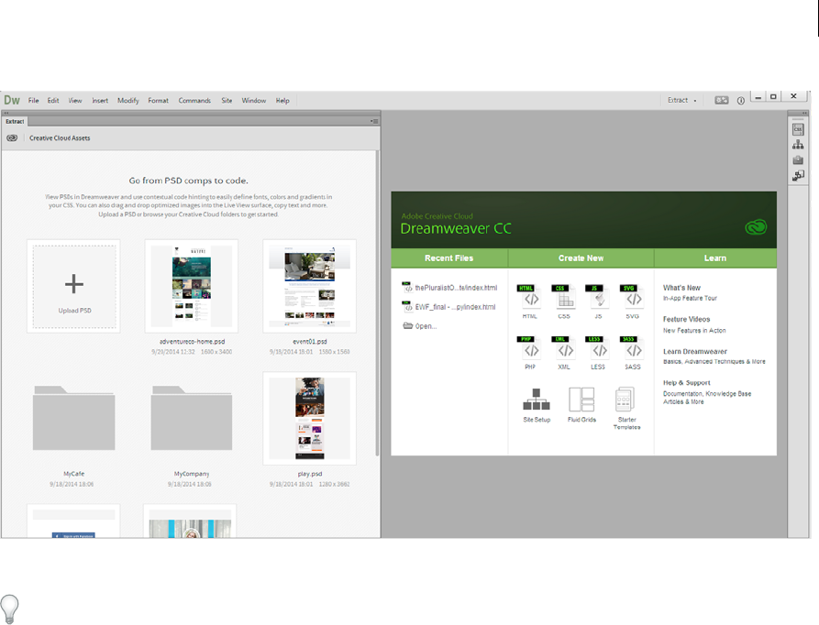Click the event01.psd file name
The height and width of the screenshot is (625, 819).
pyautogui.click(x=310, y=341)
